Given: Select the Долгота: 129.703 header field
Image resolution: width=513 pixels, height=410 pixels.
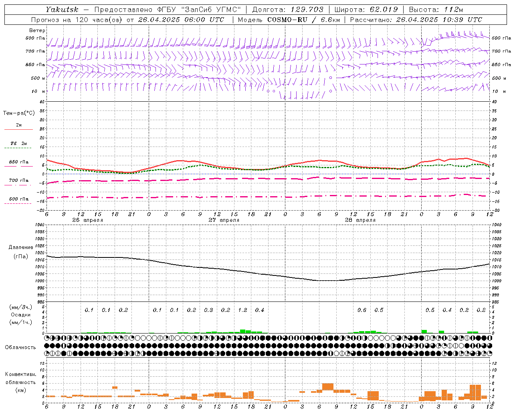Looking at the screenshot, I should coord(288,10).
